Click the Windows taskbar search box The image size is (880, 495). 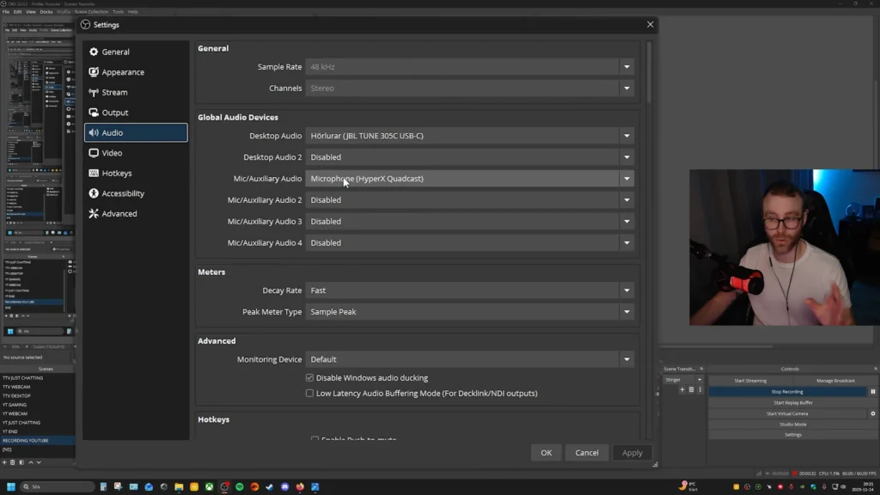(x=58, y=486)
